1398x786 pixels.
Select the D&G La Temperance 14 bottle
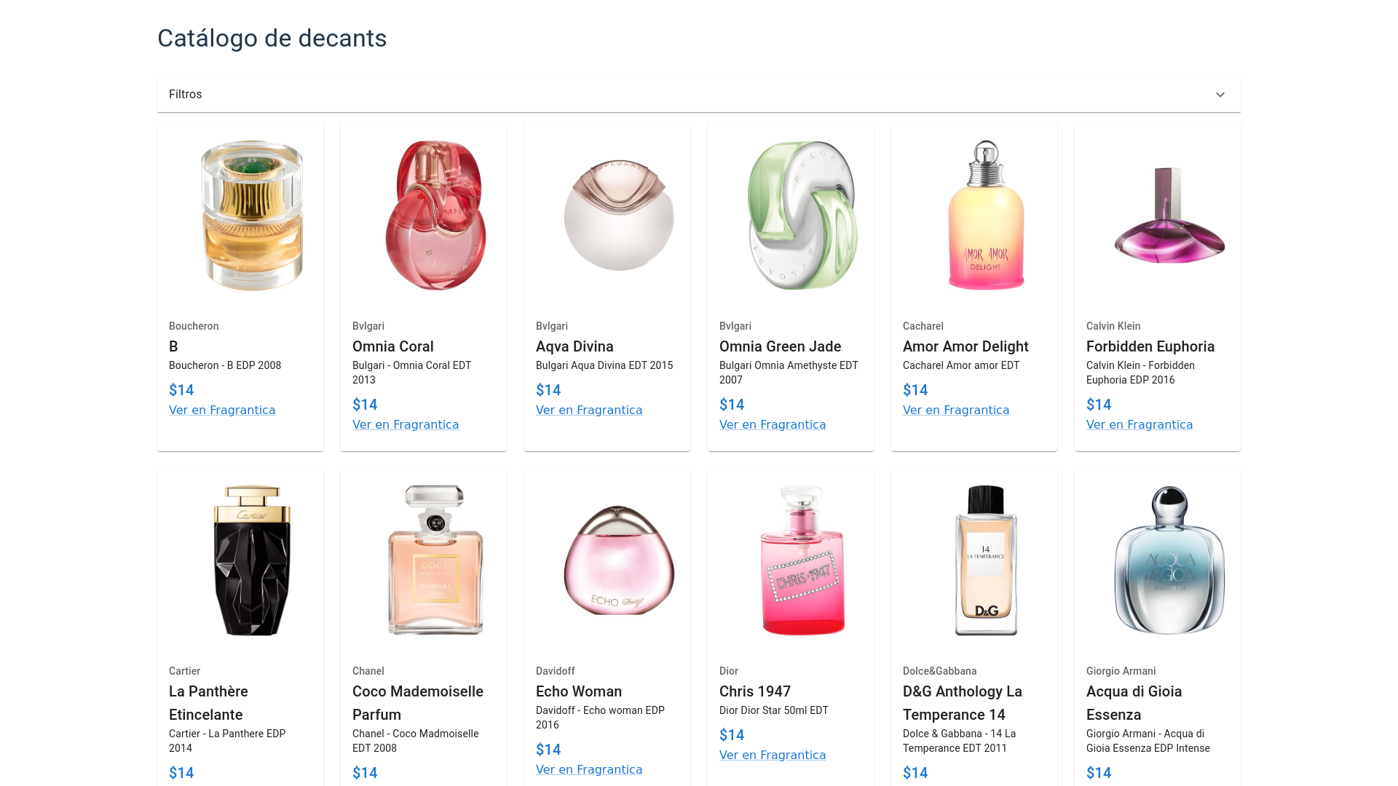[x=986, y=560]
